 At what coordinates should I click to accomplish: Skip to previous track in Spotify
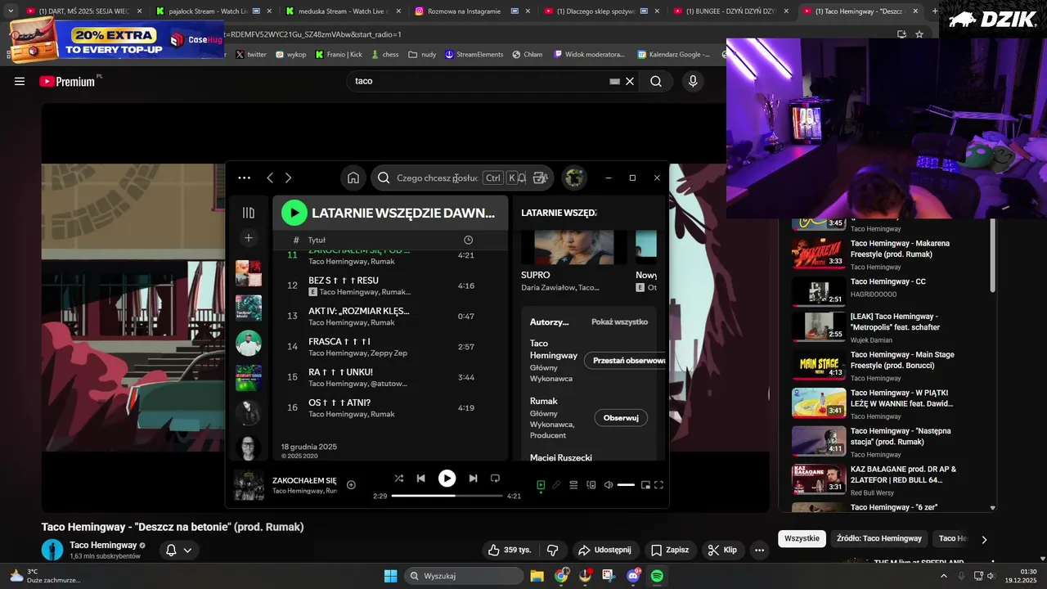coord(420,479)
